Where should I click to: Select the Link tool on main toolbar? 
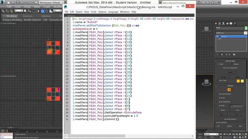pos(3,11)
